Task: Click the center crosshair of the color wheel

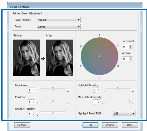Action: click(x=100, y=56)
